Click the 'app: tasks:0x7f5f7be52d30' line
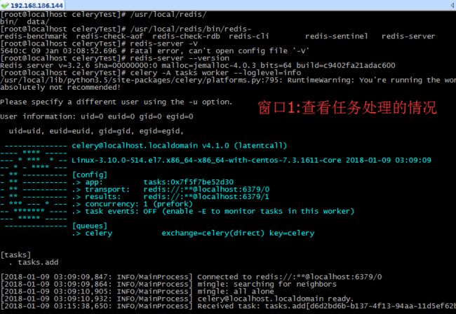Screen dimensions: 456x314 click(x=153, y=182)
